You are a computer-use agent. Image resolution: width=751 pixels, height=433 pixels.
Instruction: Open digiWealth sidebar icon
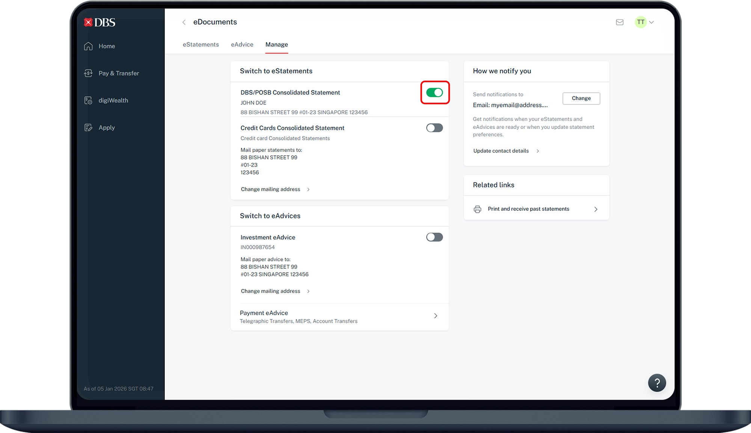pyautogui.click(x=88, y=100)
